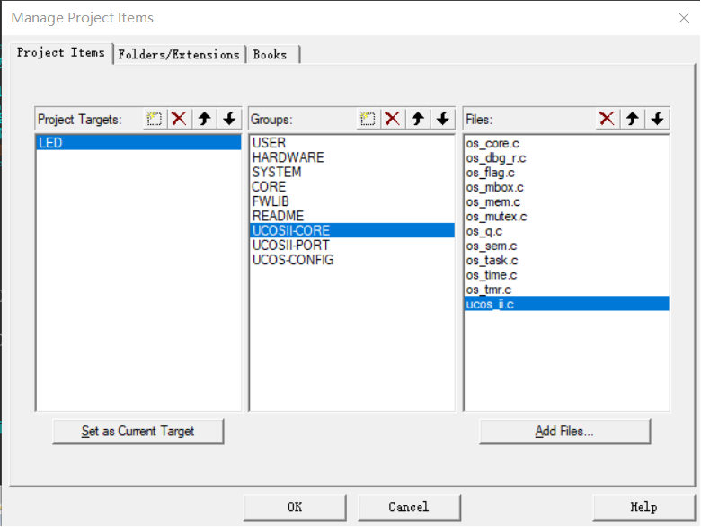Select file os_task.c
The image size is (701, 527).
[566, 261]
